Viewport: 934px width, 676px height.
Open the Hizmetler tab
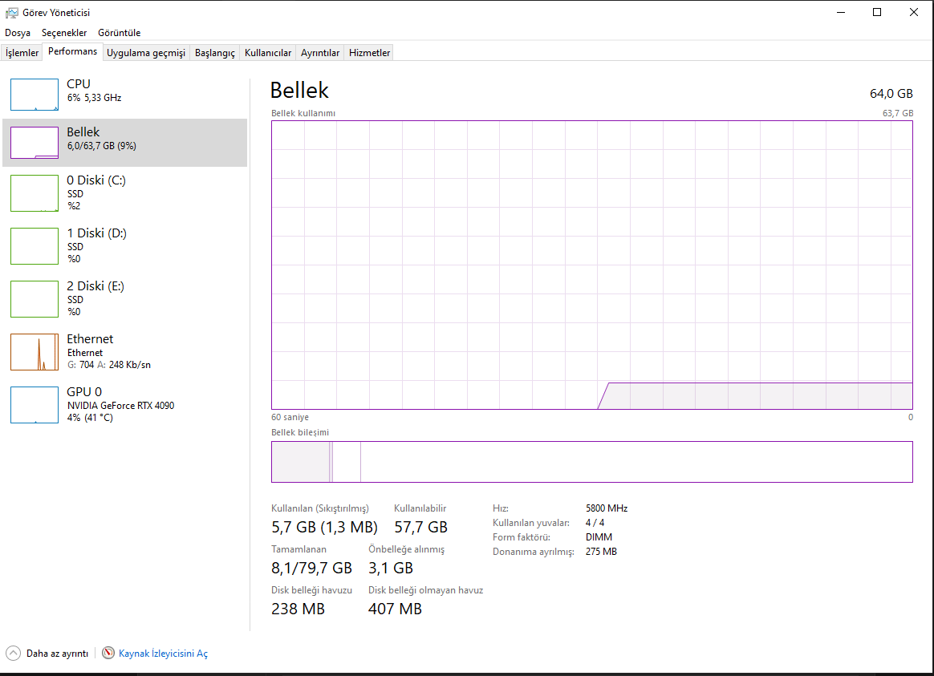coord(369,53)
